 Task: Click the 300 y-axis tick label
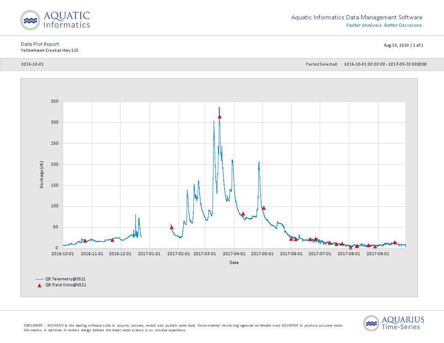pyautogui.click(x=55, y=122)
